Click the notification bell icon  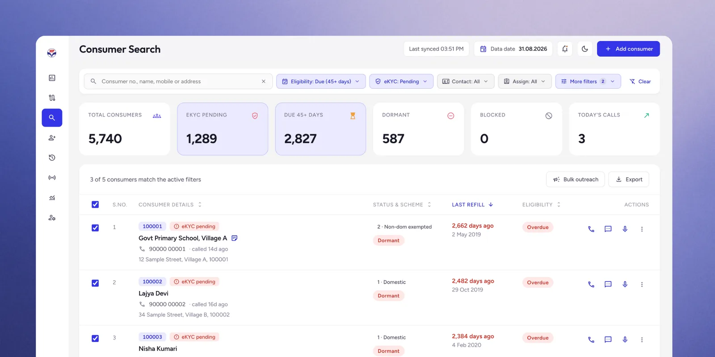click(x=565, y=49)
